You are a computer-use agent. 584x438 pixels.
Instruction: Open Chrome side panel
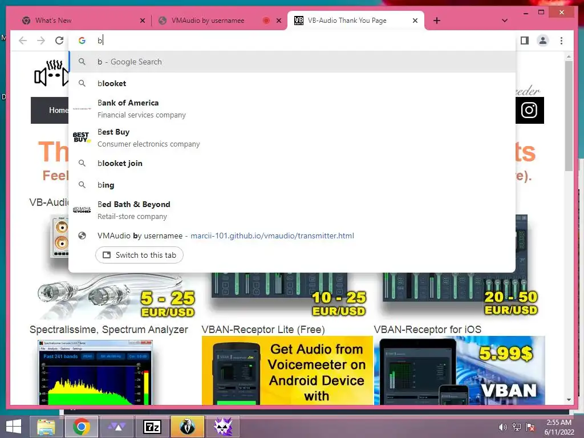(x=525, y=40)
